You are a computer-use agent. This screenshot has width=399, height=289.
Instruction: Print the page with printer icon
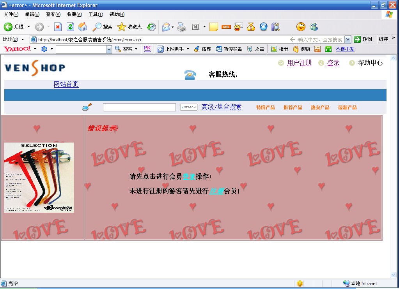(x=181, y=27)
